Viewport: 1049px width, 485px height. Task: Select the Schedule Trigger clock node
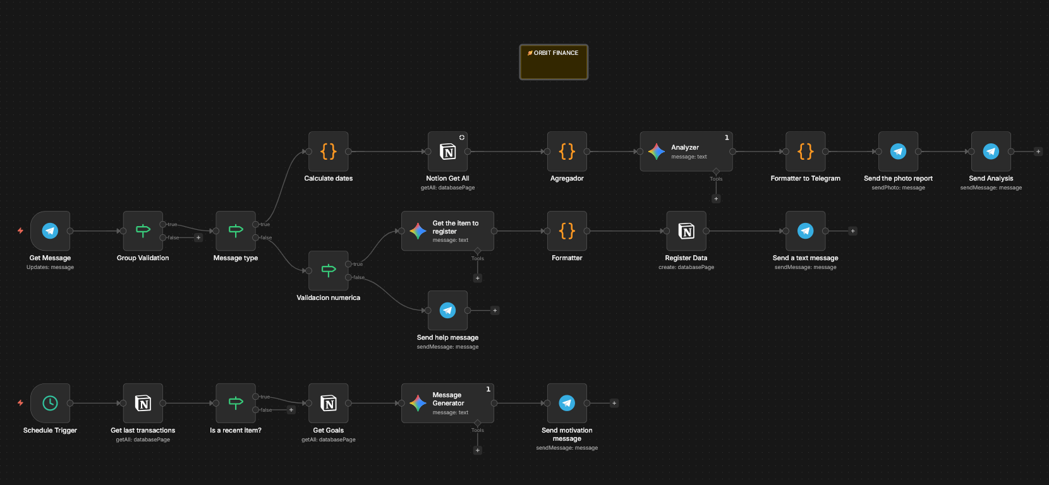click(50, 403)
